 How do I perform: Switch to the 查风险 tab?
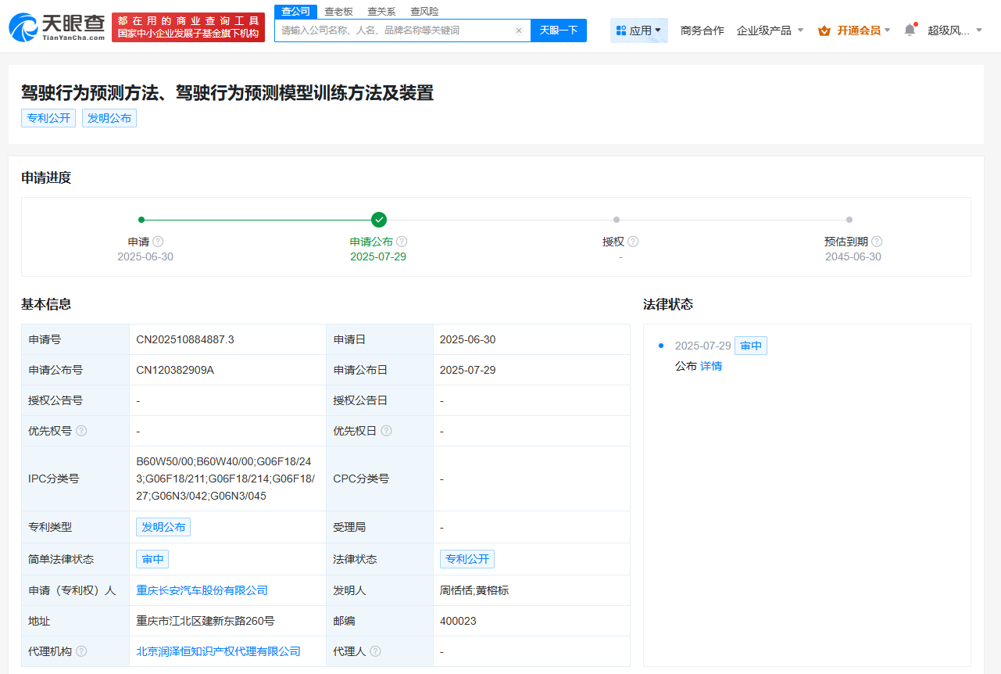(x=424, y=11)
